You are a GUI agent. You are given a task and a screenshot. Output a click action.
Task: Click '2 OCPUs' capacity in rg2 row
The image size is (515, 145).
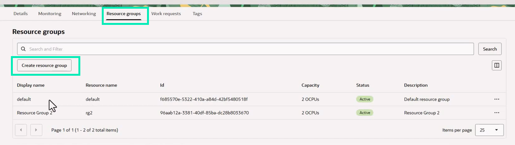(x=310, y=113)
